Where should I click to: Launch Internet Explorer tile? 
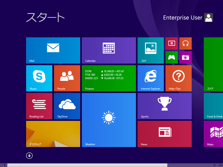[x=151, y=78]
